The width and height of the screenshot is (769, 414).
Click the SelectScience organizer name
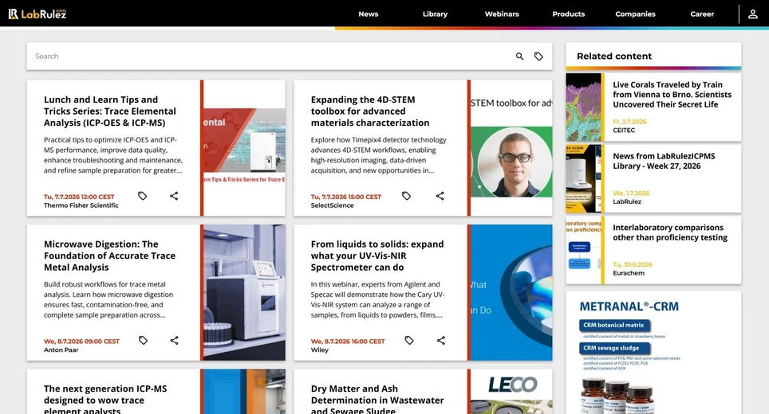point(332,205)
